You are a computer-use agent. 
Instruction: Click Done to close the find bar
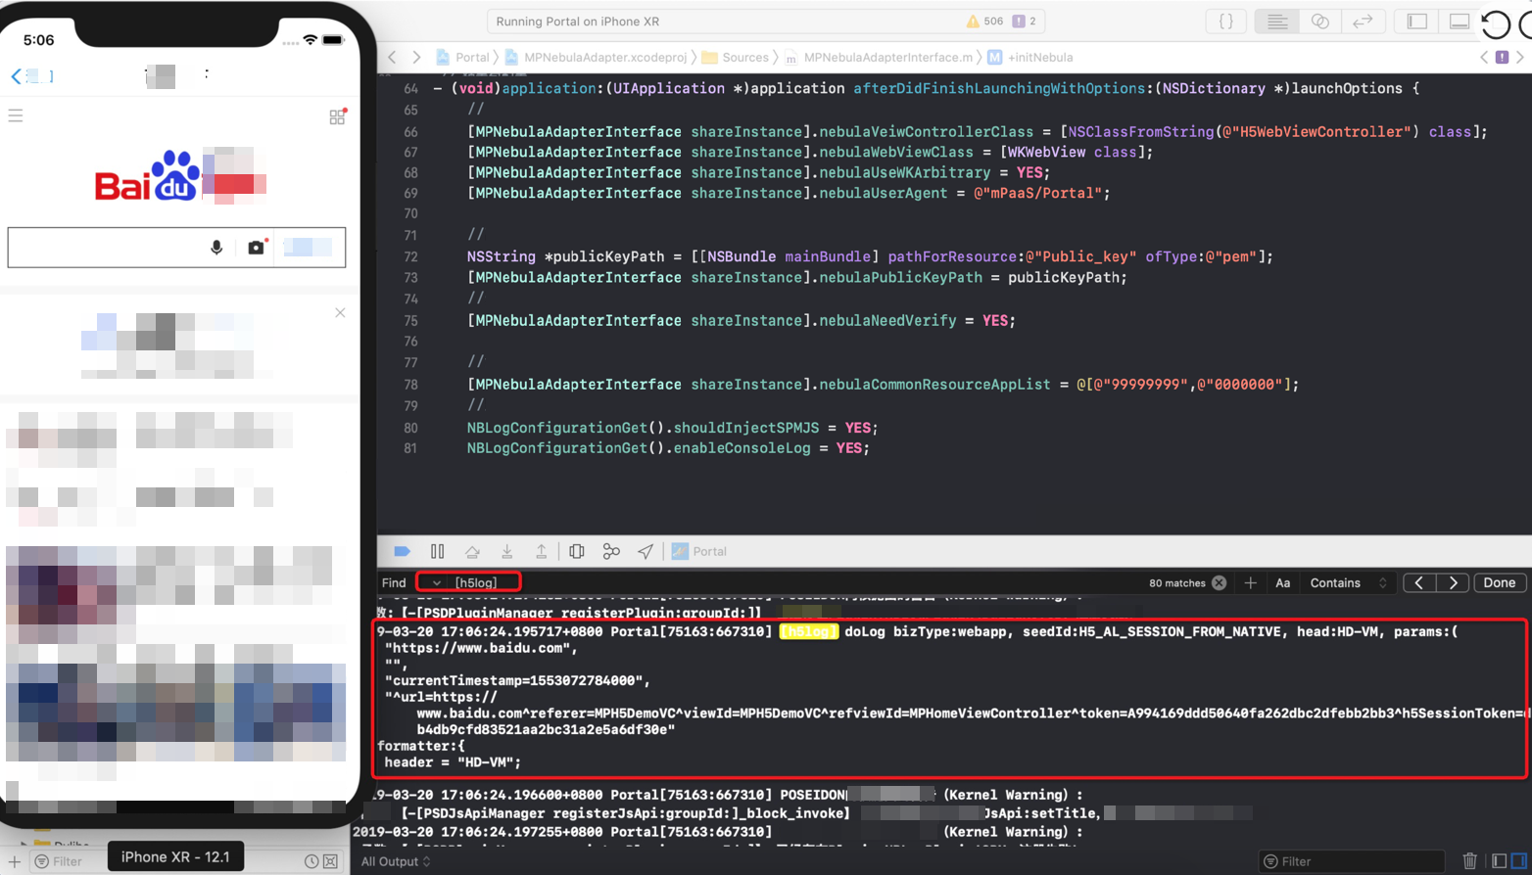[1499, 582]
